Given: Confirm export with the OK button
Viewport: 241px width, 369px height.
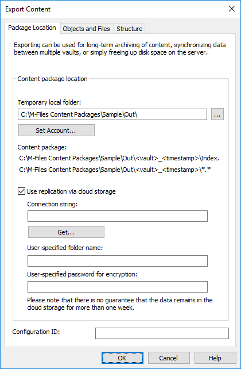Looking at the screenshot, I should [x=122, y=358].
